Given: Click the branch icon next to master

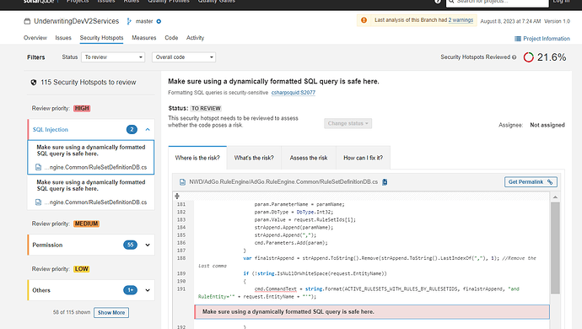Looking at the screenshot, I should (x=129, y=21).
